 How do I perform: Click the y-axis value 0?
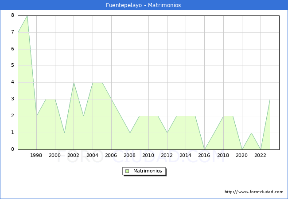pyautogui.click(x=12, y=149)
